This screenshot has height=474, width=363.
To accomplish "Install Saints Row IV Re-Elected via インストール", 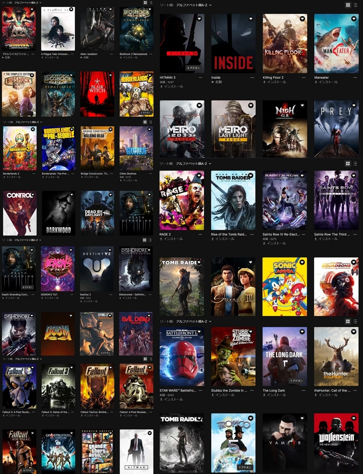I will (275, 243).
